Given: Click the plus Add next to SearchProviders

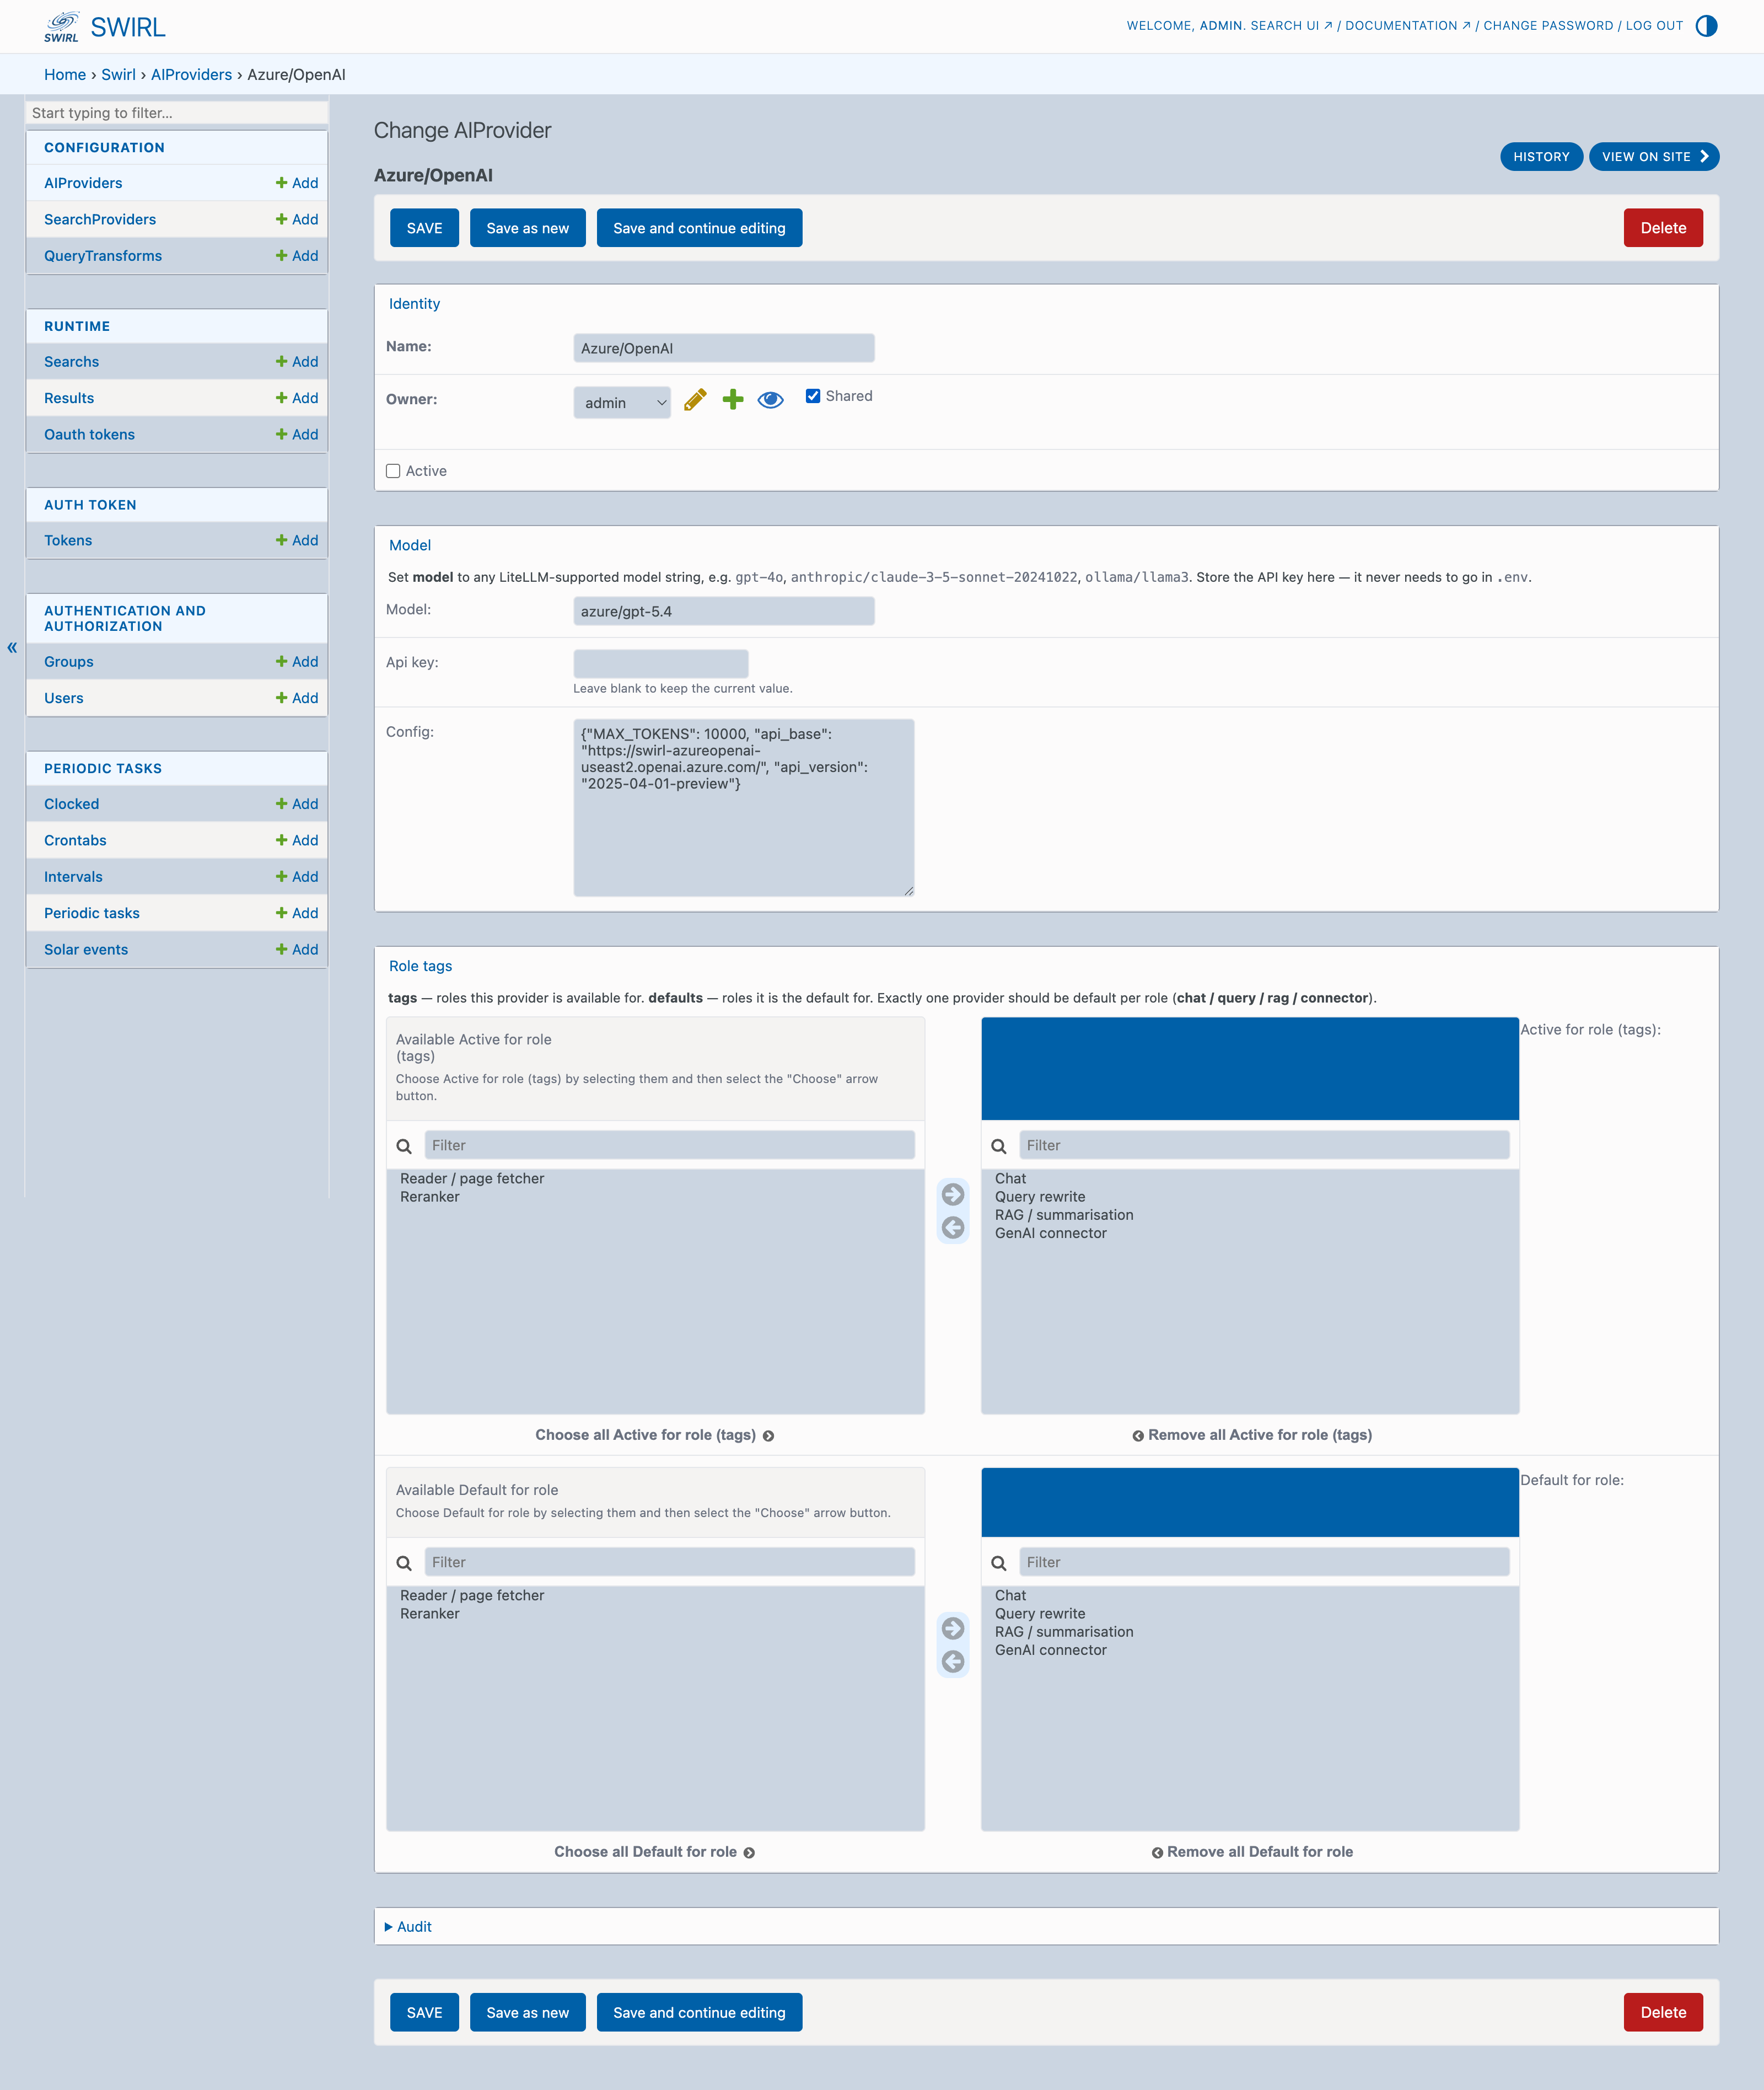Looking at the screenshot, I should (297, 219).
